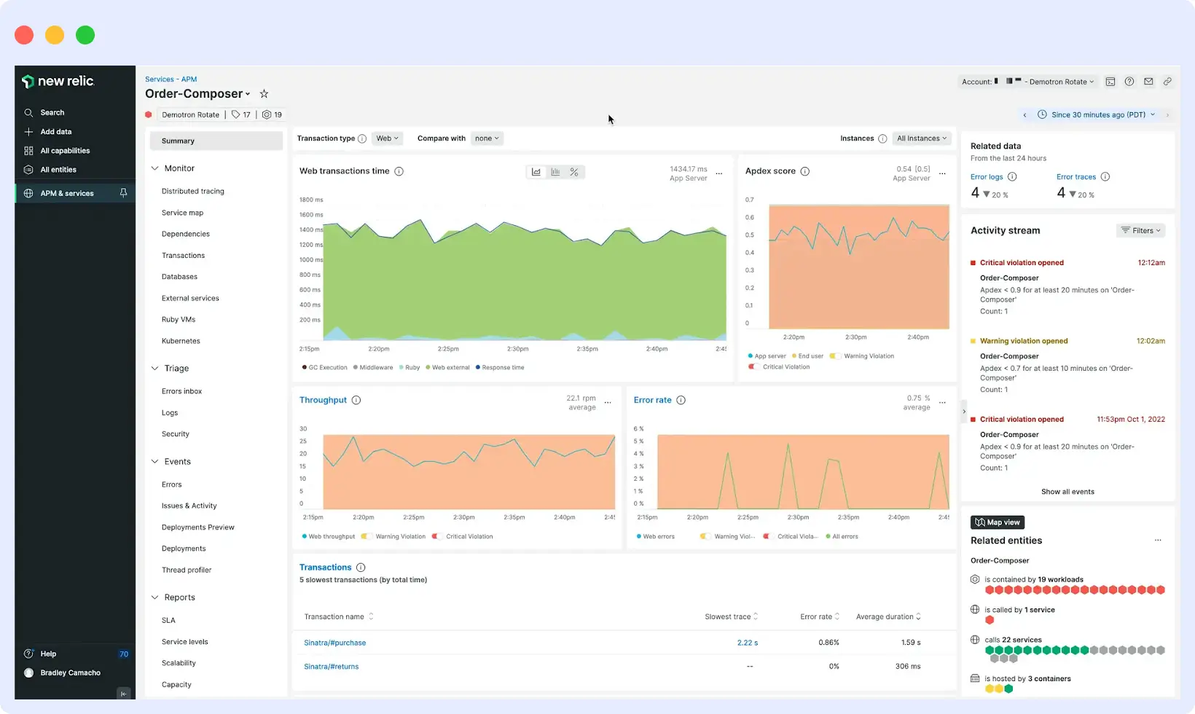
Task: Select the Summary tab
Action: [x=177, y=141]
